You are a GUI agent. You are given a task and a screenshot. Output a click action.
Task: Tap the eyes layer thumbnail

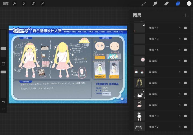point(139,72)
